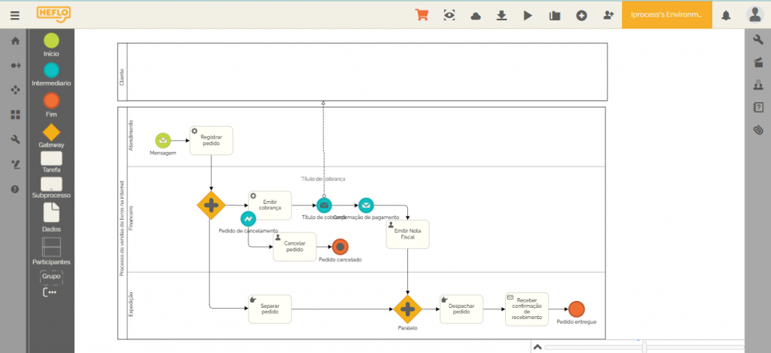Image resolution: width=771 pixels, height=353 pixels.
Task: Toggle the hamburger menu at top left
Action: tap(15, 15)
